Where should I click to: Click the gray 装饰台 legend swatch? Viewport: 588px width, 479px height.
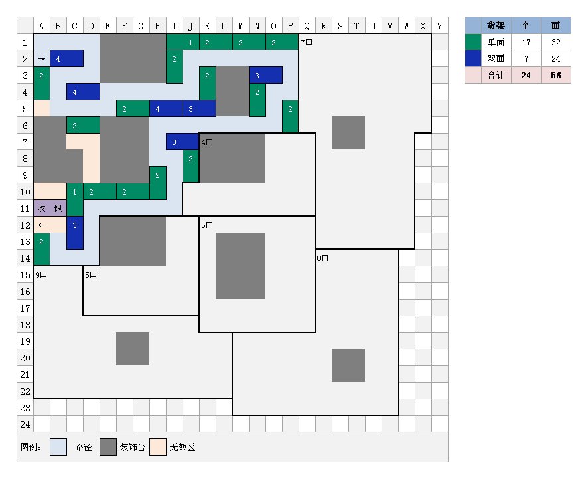(x=108, y=447)
